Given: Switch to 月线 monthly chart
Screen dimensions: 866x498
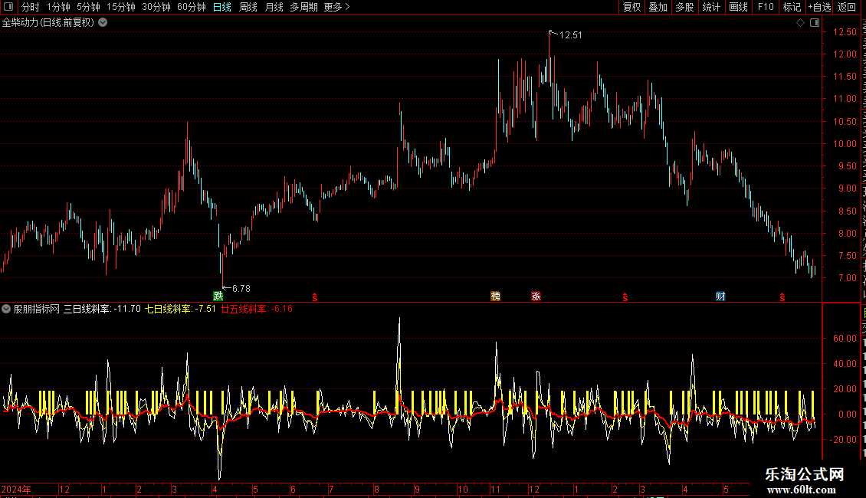Looking at the screenshot, I should point(274,7).
